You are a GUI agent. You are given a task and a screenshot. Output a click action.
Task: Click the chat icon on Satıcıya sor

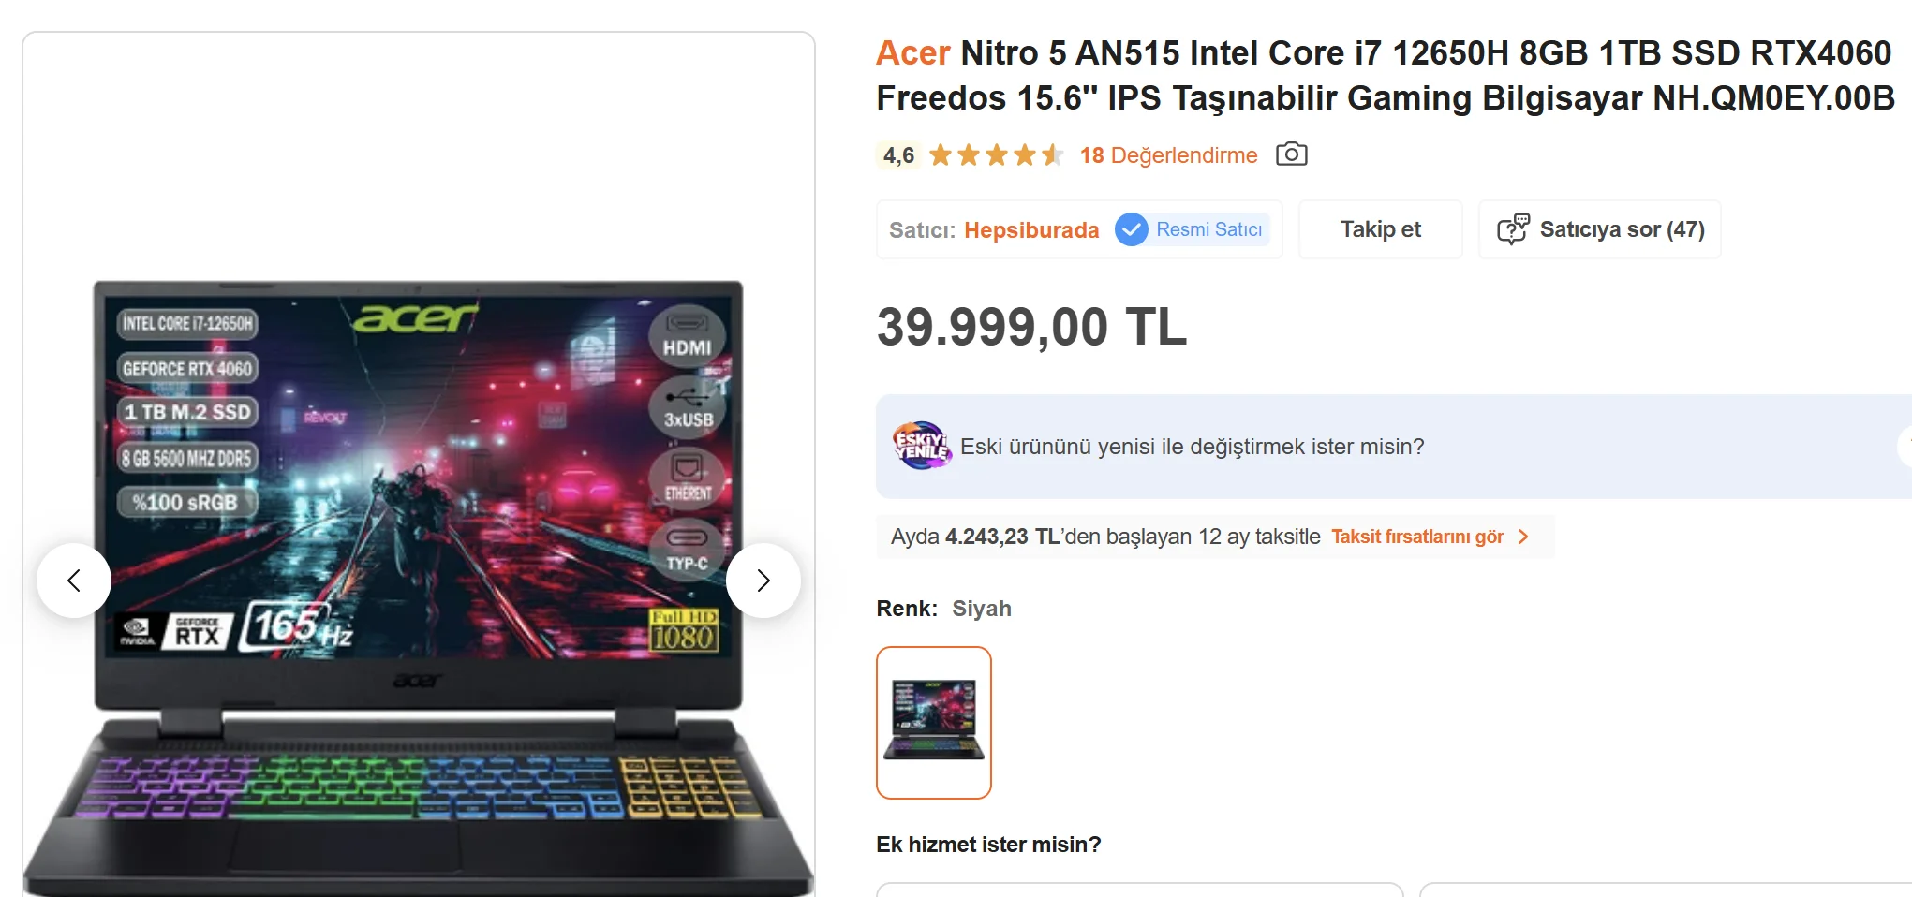1513,229
